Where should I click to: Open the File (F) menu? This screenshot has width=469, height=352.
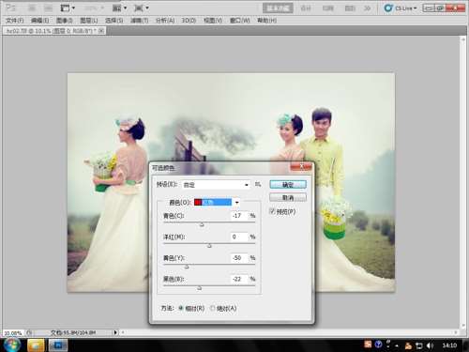tap(15, 21)
